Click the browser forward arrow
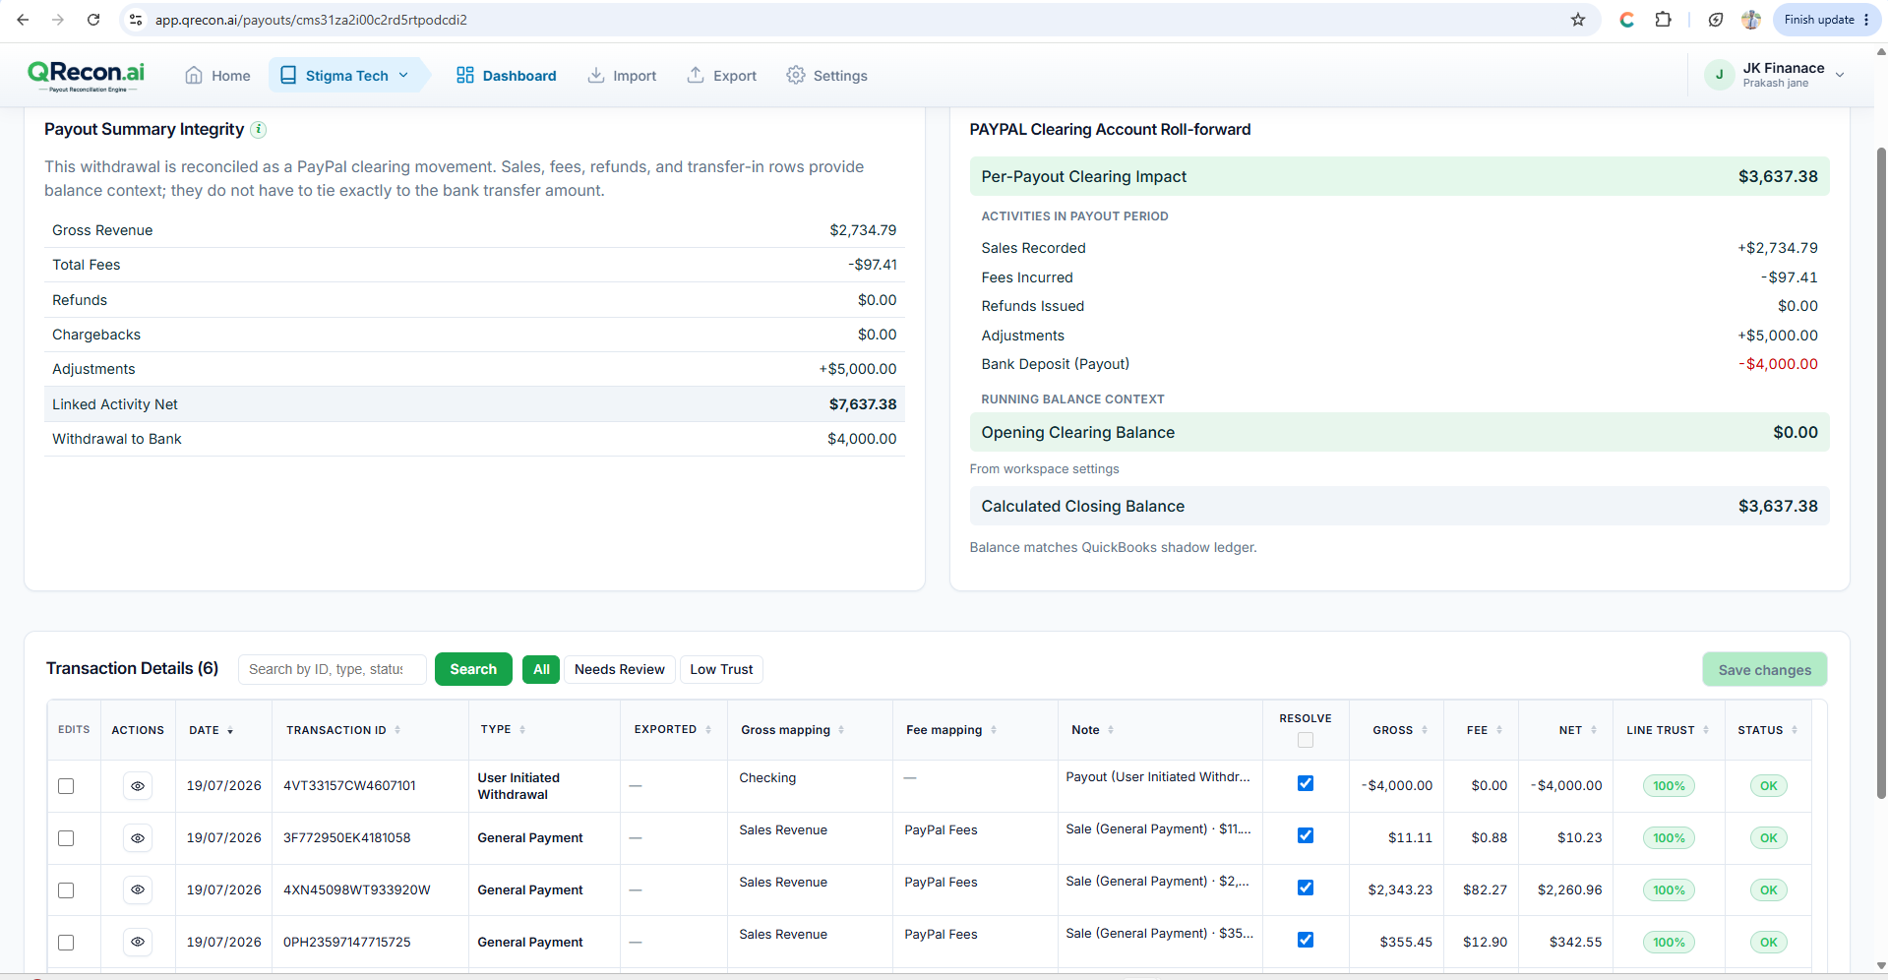1888x980 pixels. [x=58, y=20]
